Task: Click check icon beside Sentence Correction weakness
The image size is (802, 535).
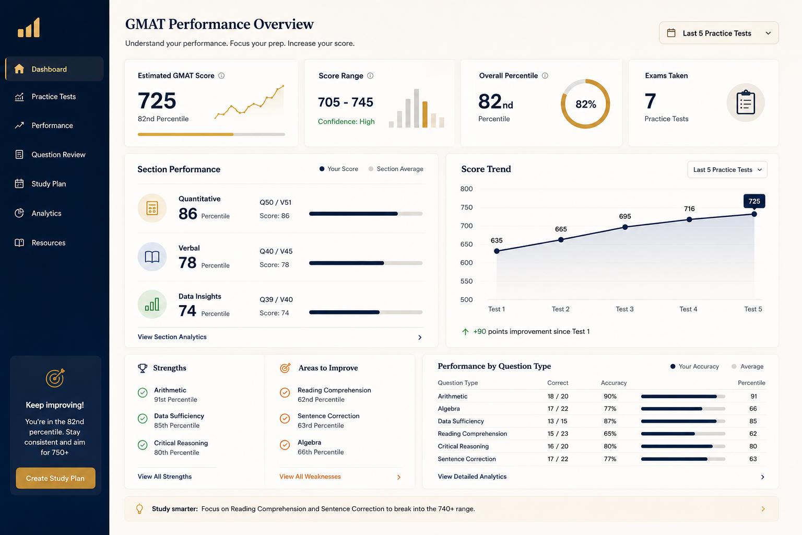Action: coord(285,418)
